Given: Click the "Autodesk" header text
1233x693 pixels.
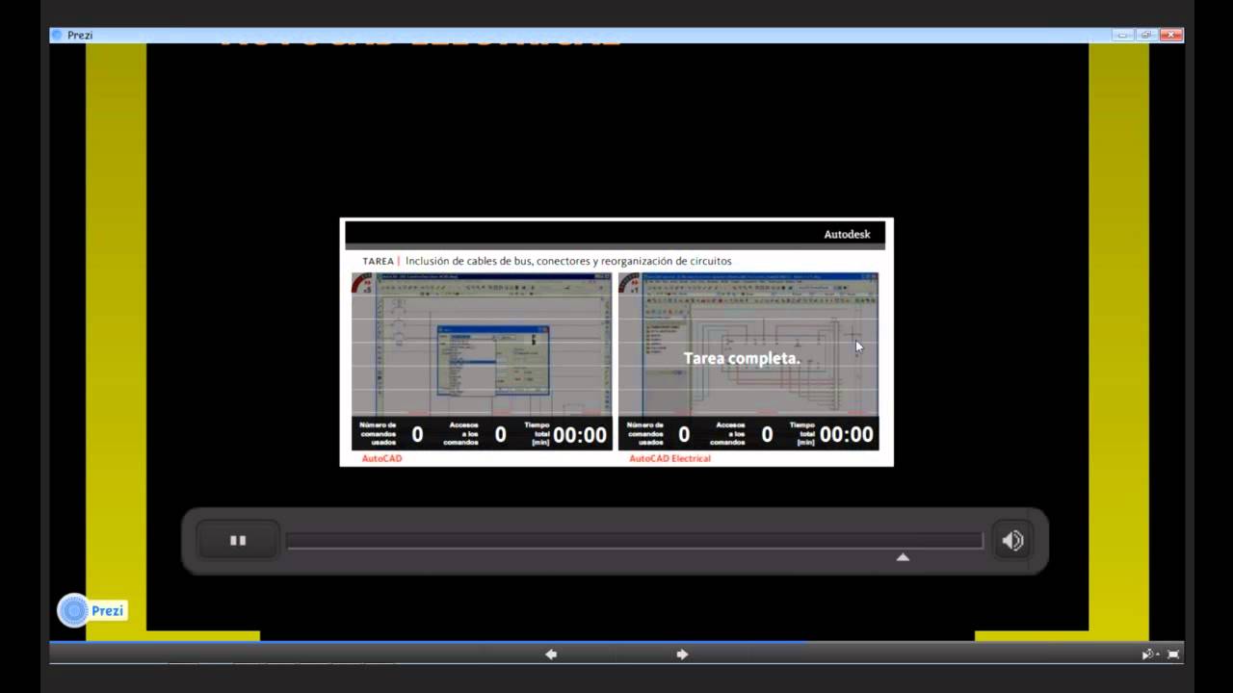Looking at the screenshot, I should 847,234.
